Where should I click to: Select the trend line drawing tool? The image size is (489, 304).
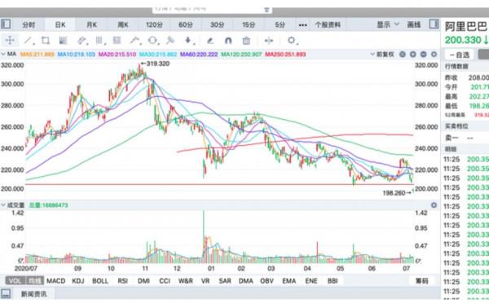pos(29,41)
